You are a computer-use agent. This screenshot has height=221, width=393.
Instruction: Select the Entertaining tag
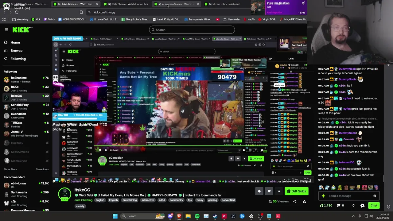(x=130, y=200)
